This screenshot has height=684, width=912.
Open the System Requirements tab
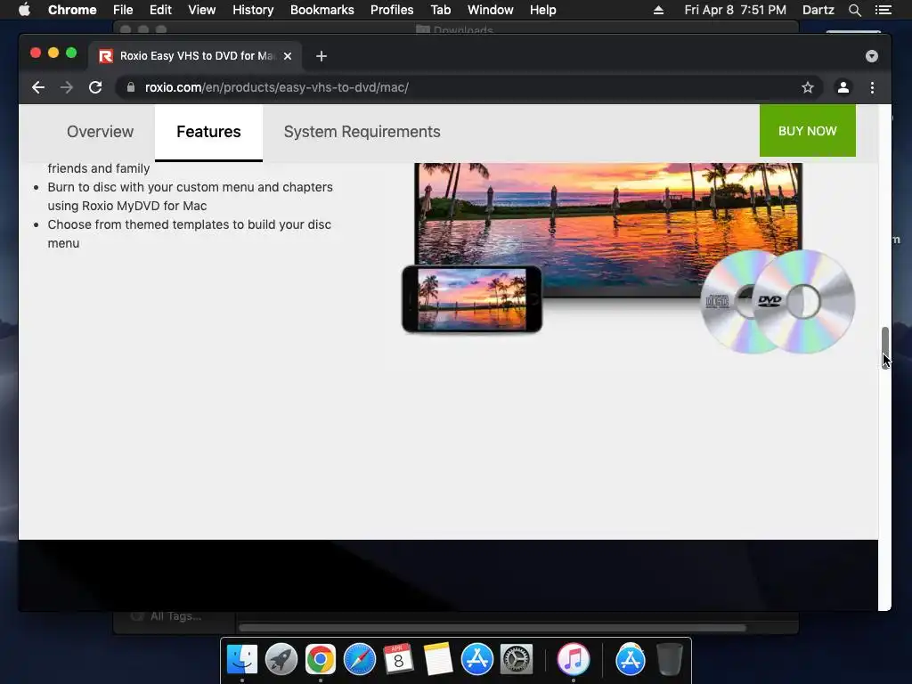click(362, 132)
